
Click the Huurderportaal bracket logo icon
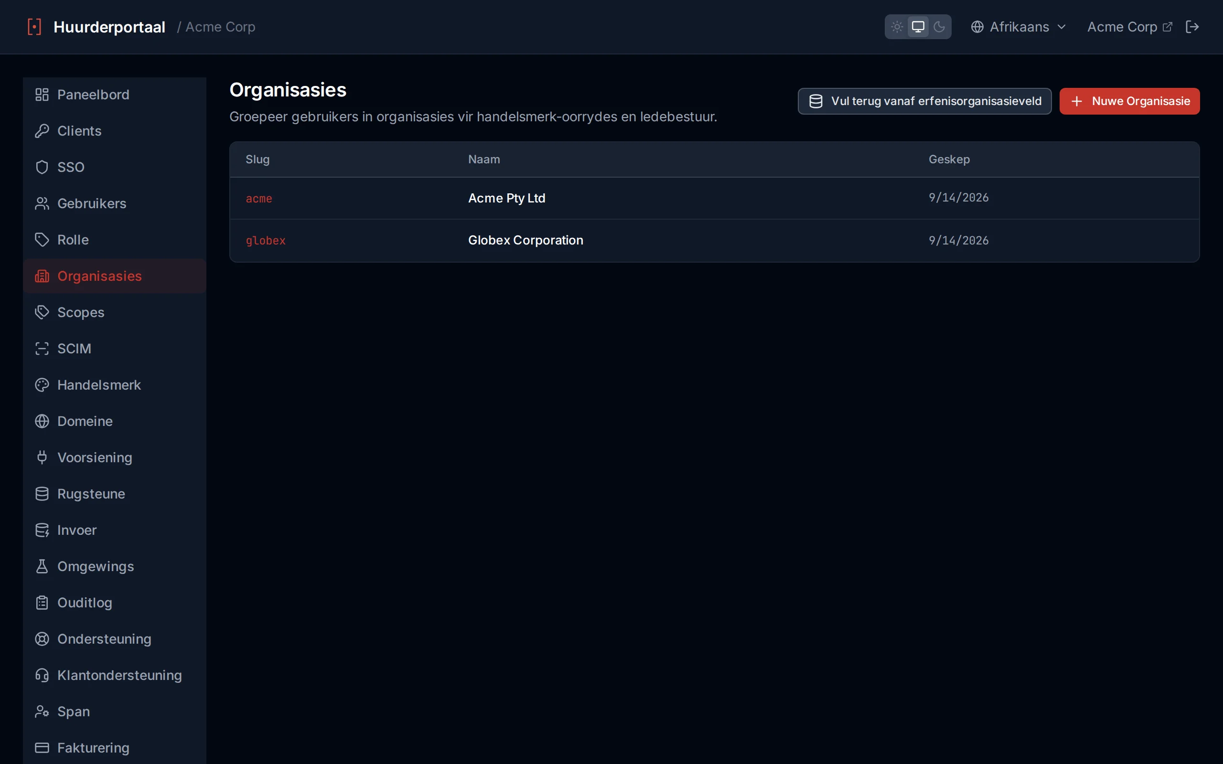click(34, 27)
